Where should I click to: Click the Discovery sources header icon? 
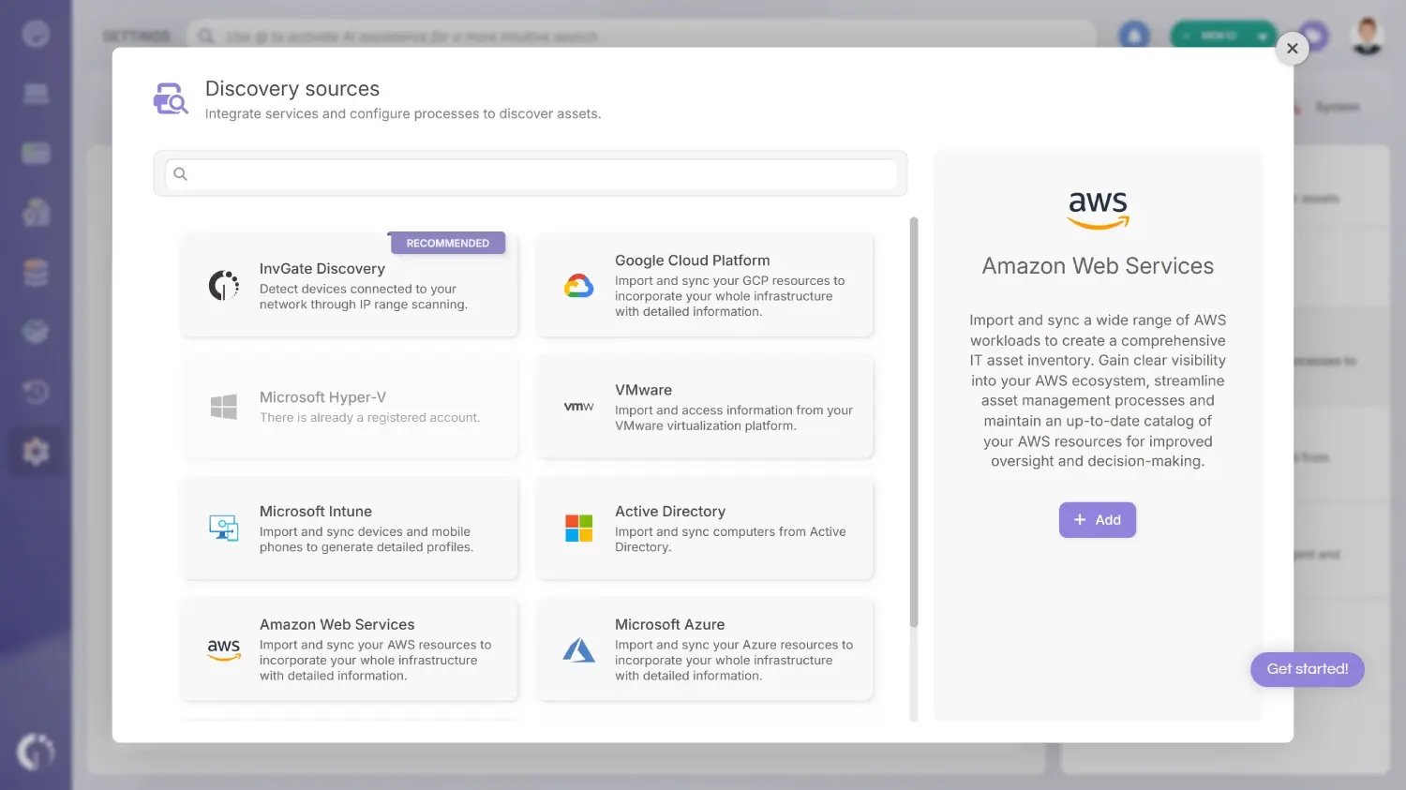pyautogui.click(x=170, y=98)
